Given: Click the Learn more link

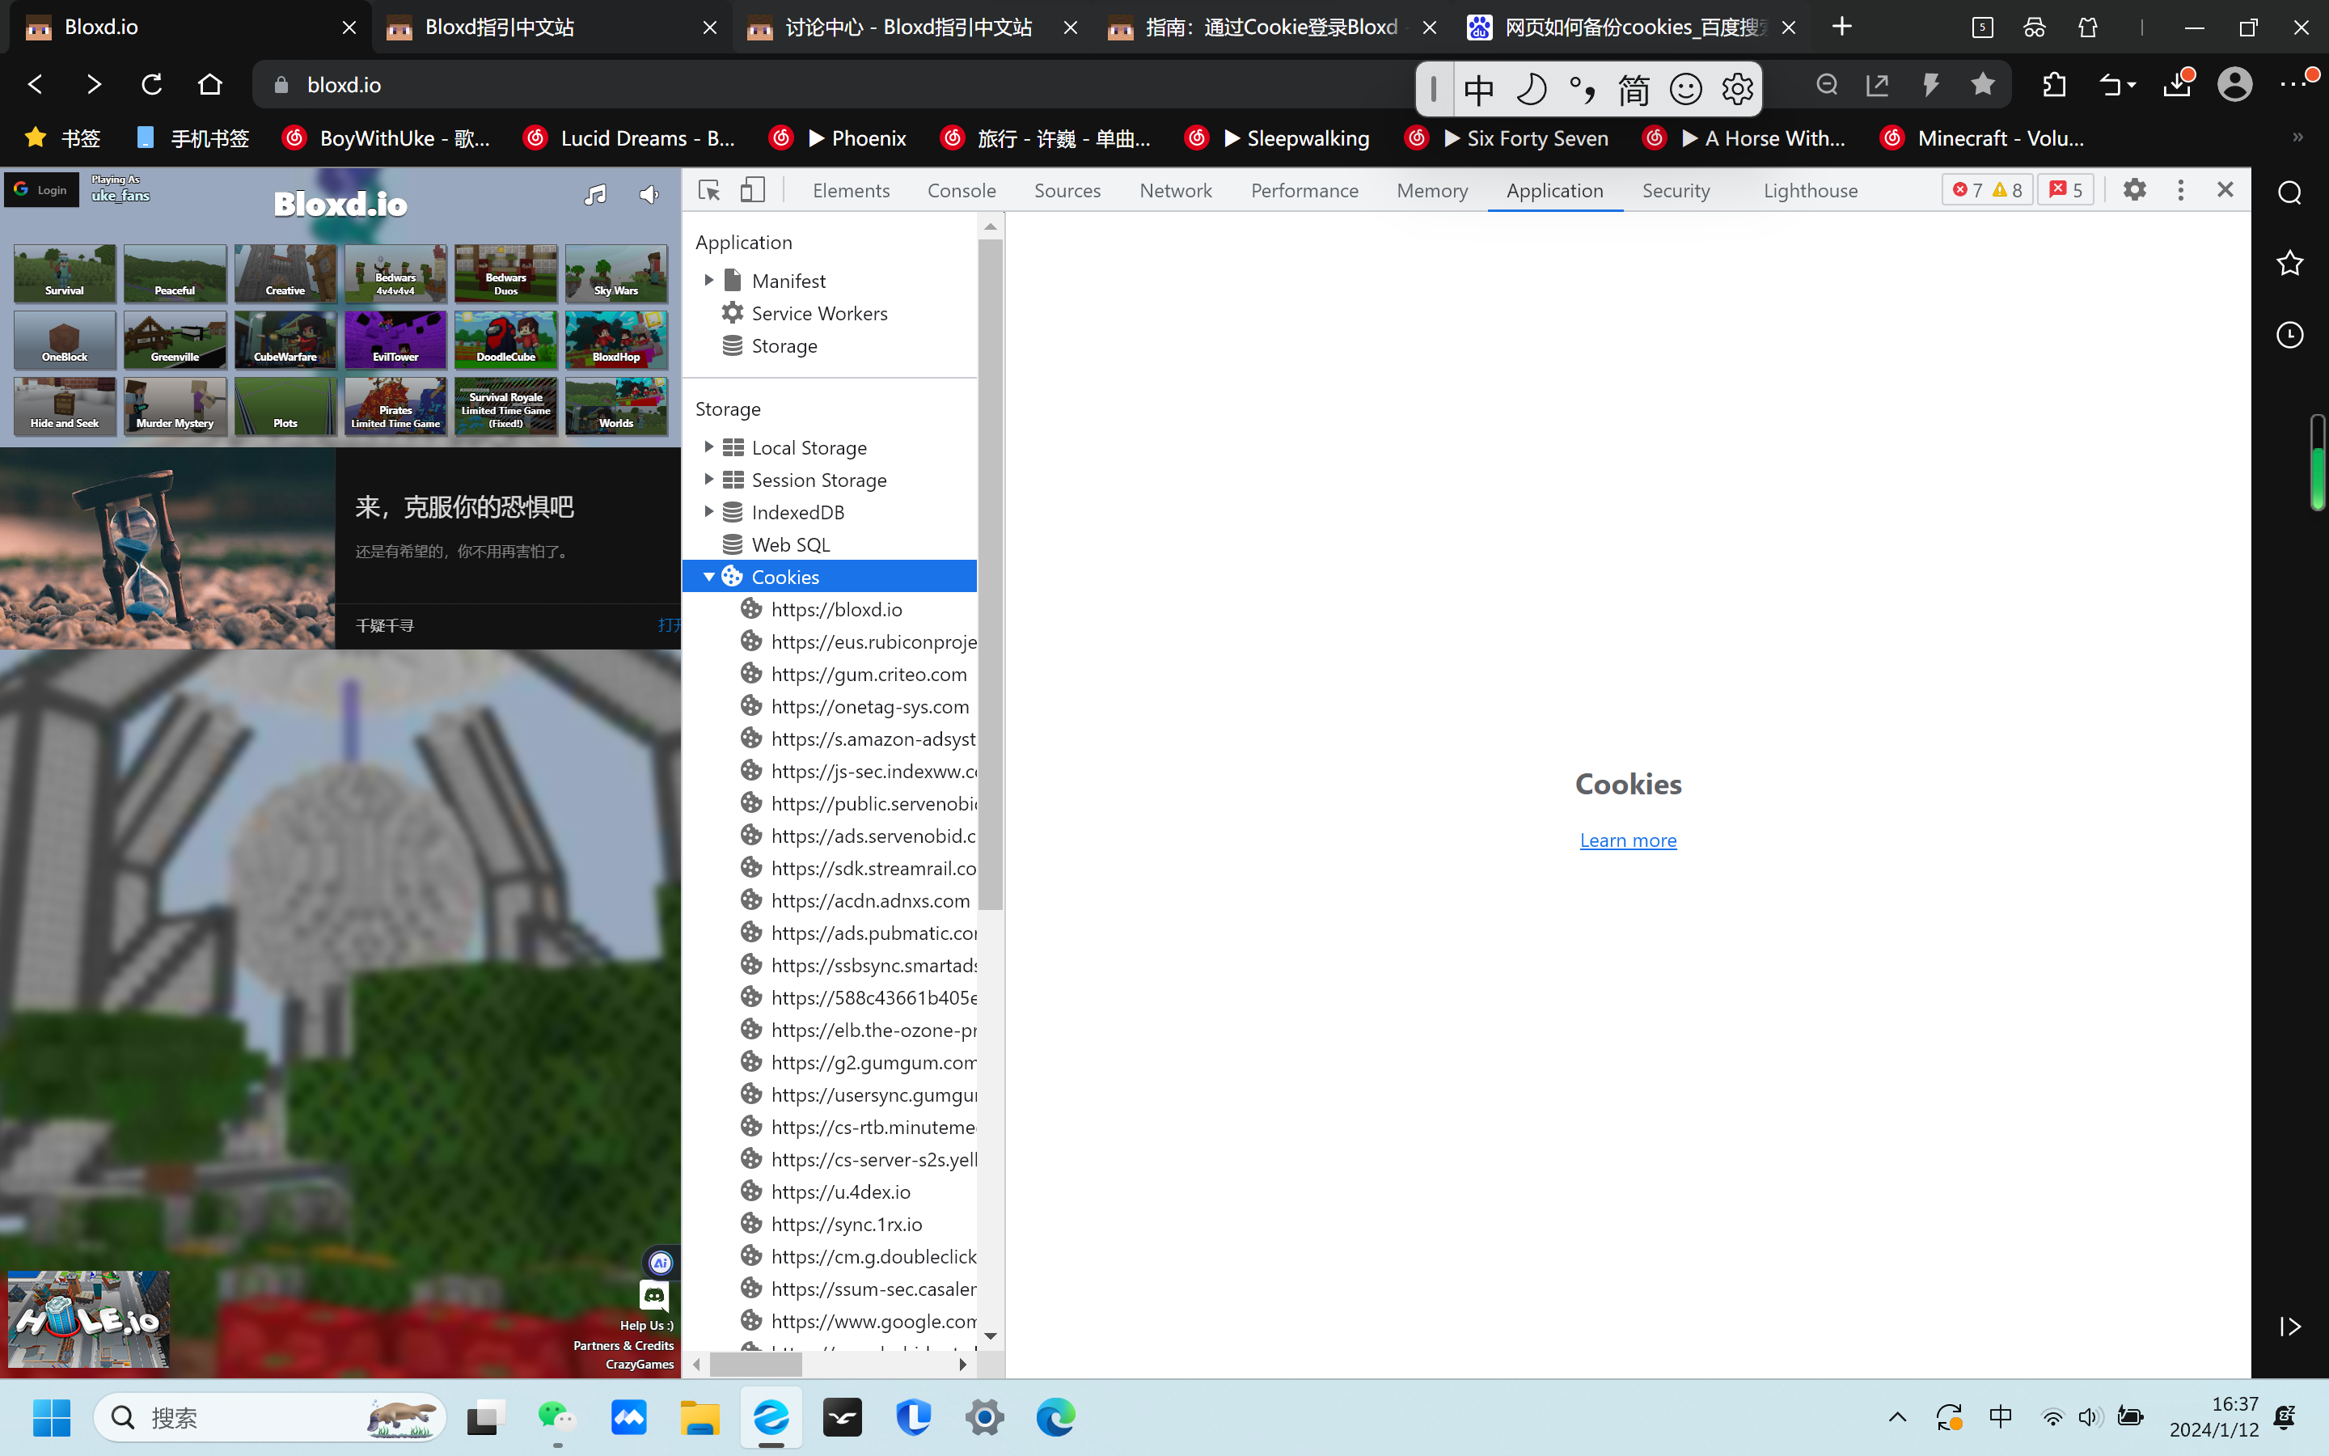Looking at the screenshot, I should [x=1627, y=840].
